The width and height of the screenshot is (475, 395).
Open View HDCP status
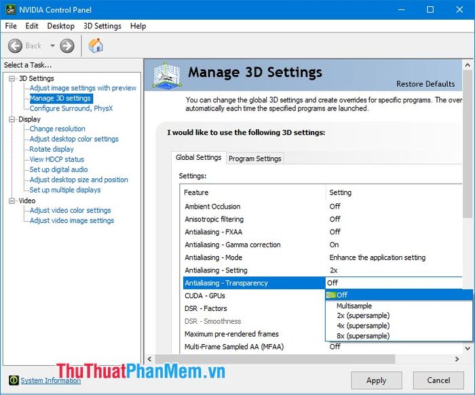56,159
